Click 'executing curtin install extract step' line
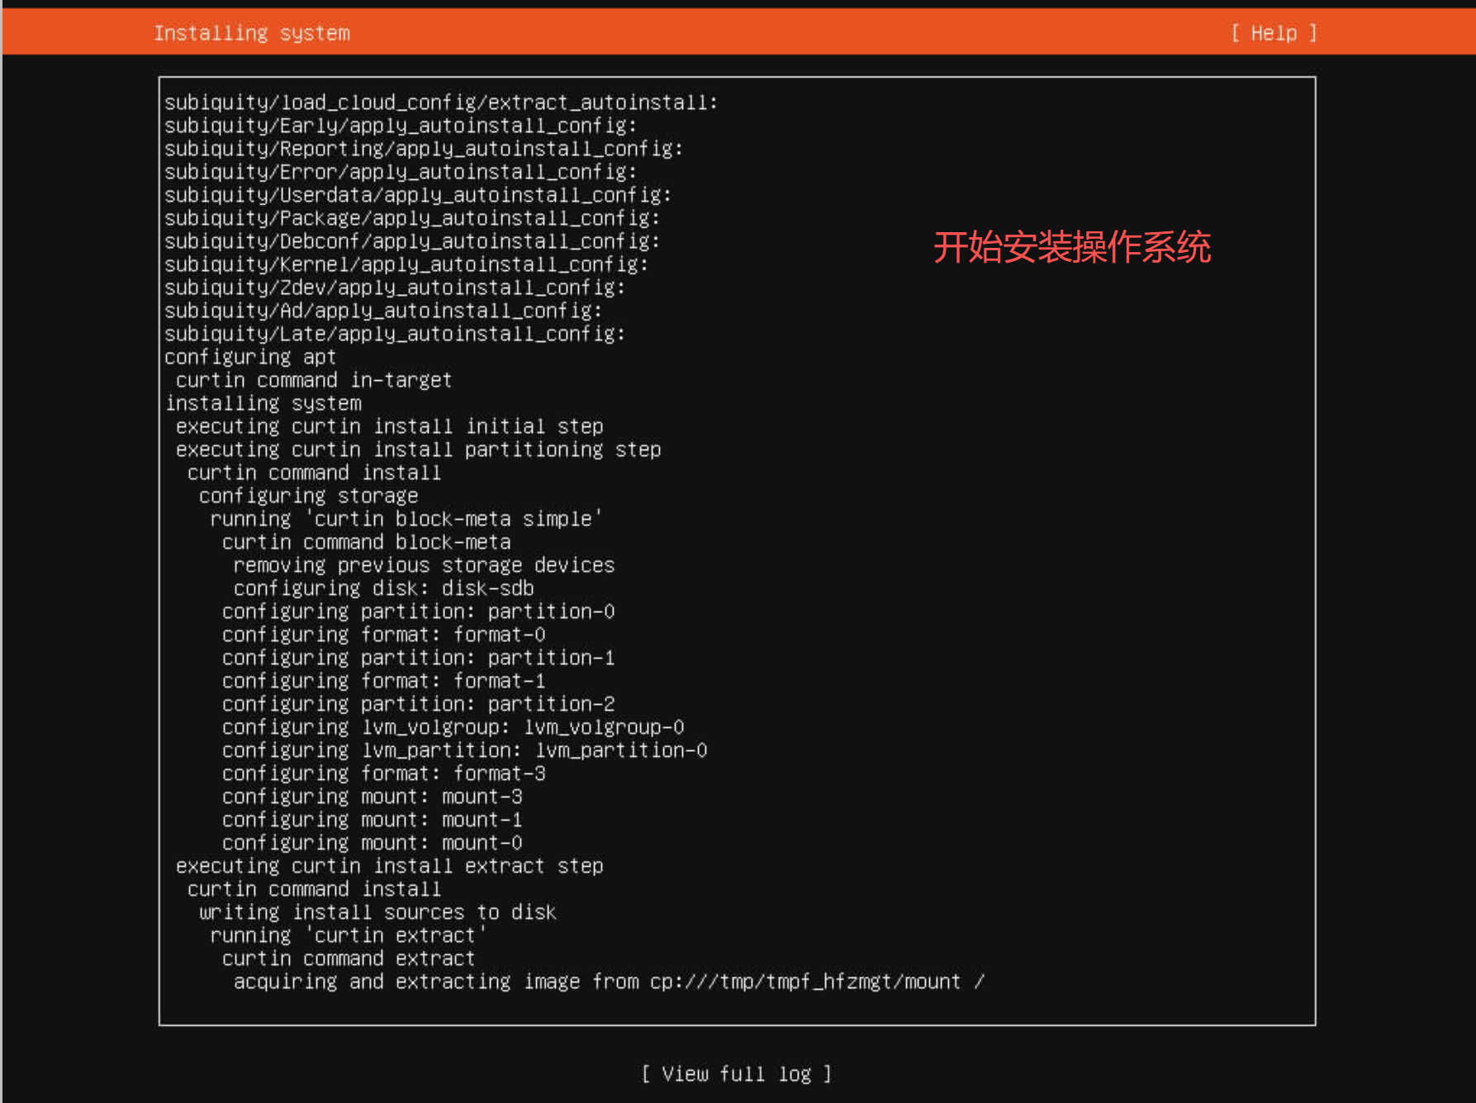Image resolution: width=1476 pixels, height=1103 pixels. (389, 866)
